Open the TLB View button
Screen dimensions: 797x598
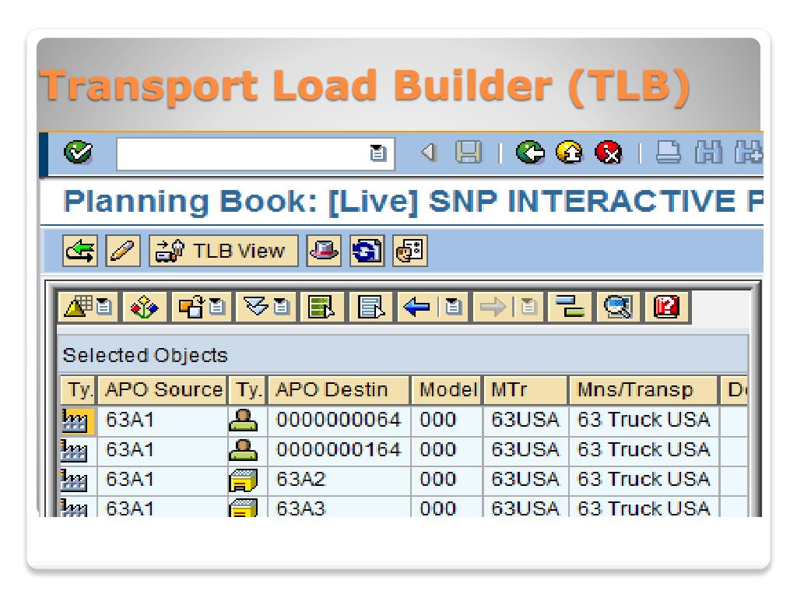tap(223, 251)
